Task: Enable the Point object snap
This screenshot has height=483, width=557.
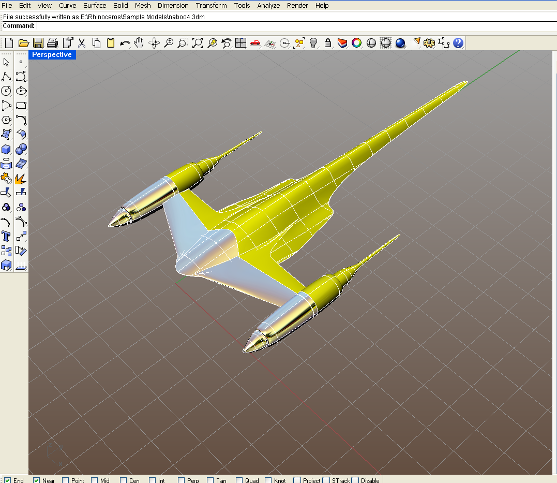Action: click(65, 480)
